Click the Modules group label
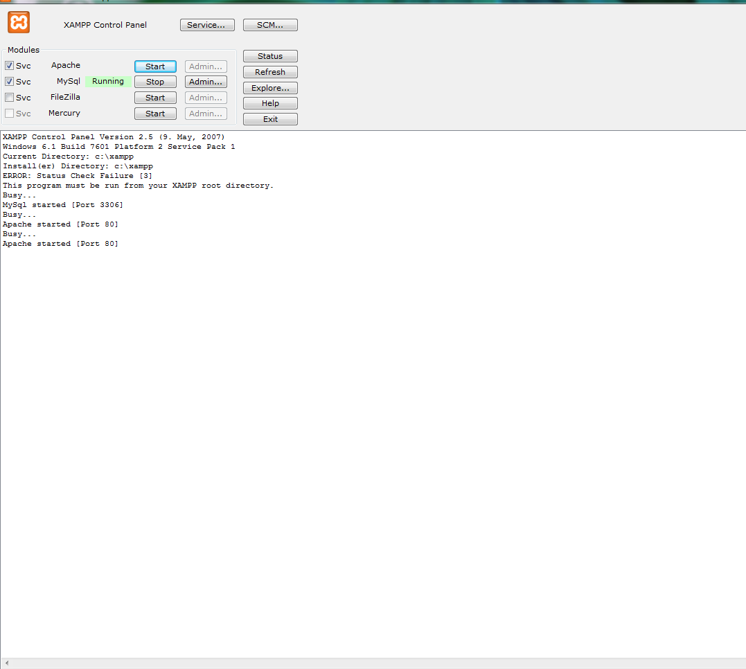 tap(24, 50)
